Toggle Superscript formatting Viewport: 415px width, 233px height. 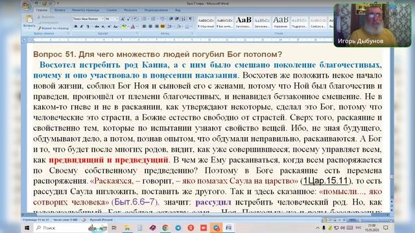[109, 27]
